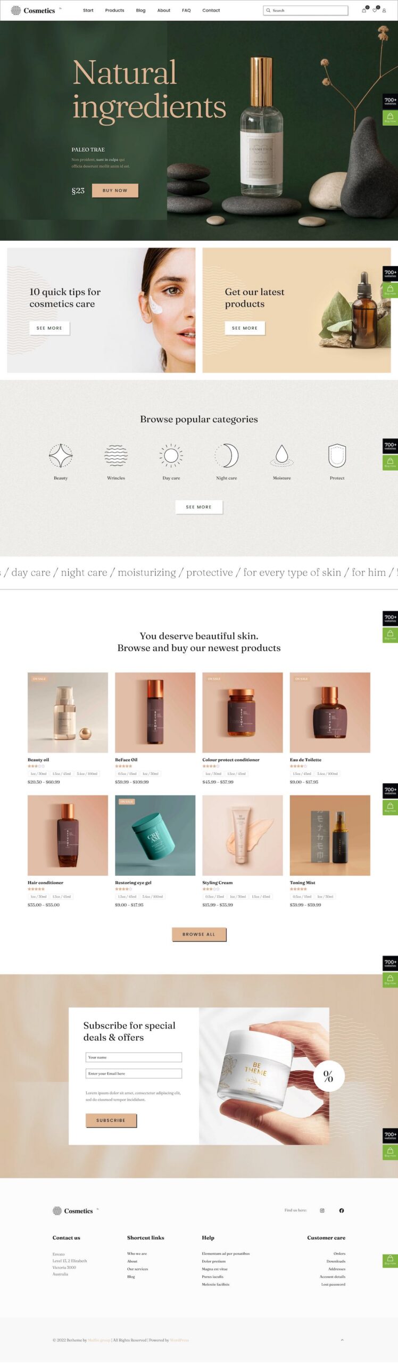Click SEE MORE under cosmetics care tips
398x1363 pixels.
point(49,329)
